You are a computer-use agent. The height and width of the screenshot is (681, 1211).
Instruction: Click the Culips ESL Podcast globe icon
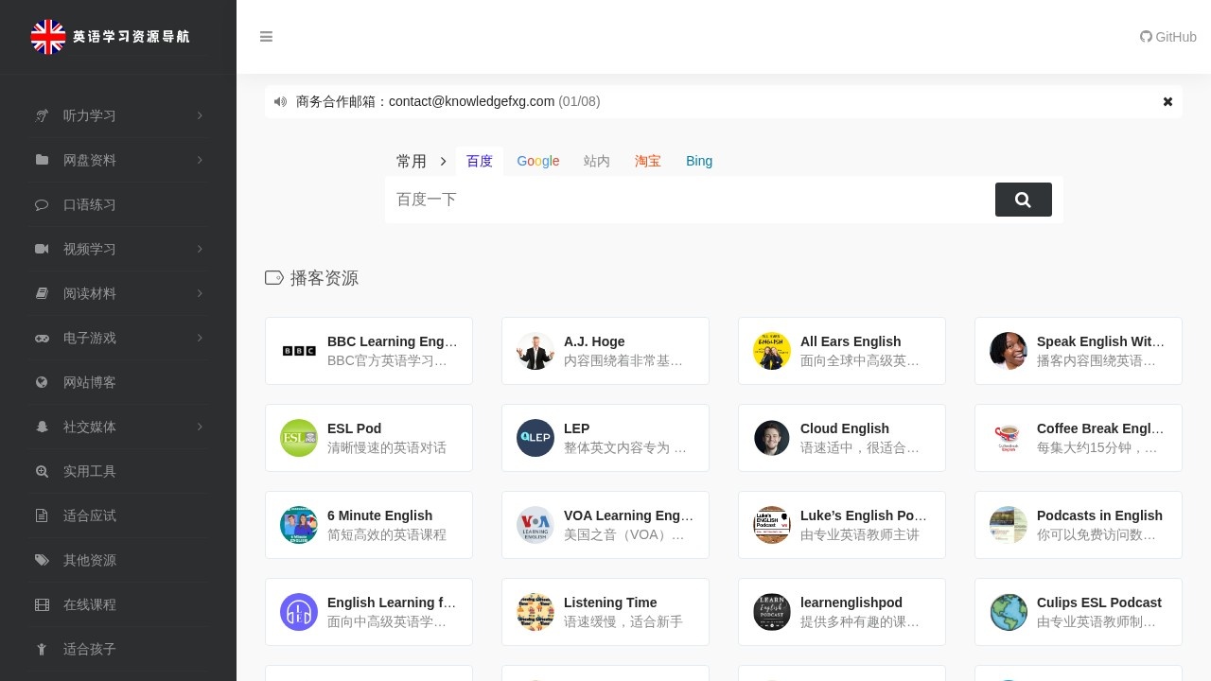click(x=1009, y=612)
